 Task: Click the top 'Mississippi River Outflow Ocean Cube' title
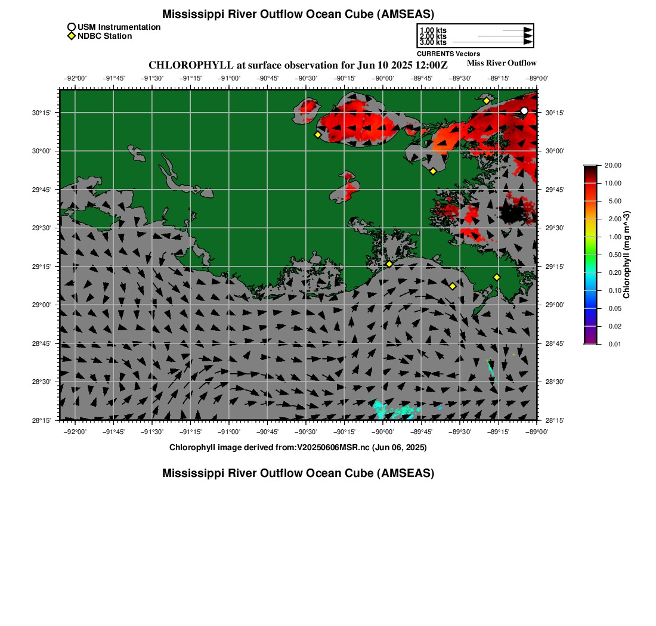298,14
